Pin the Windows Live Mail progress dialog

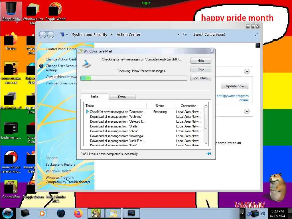[x=208, y=154]
